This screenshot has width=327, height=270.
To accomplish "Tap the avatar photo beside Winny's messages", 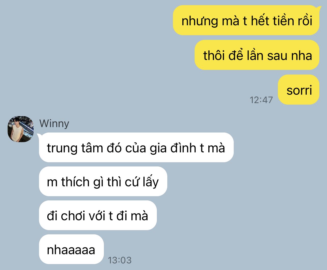I will click(21, 129).
